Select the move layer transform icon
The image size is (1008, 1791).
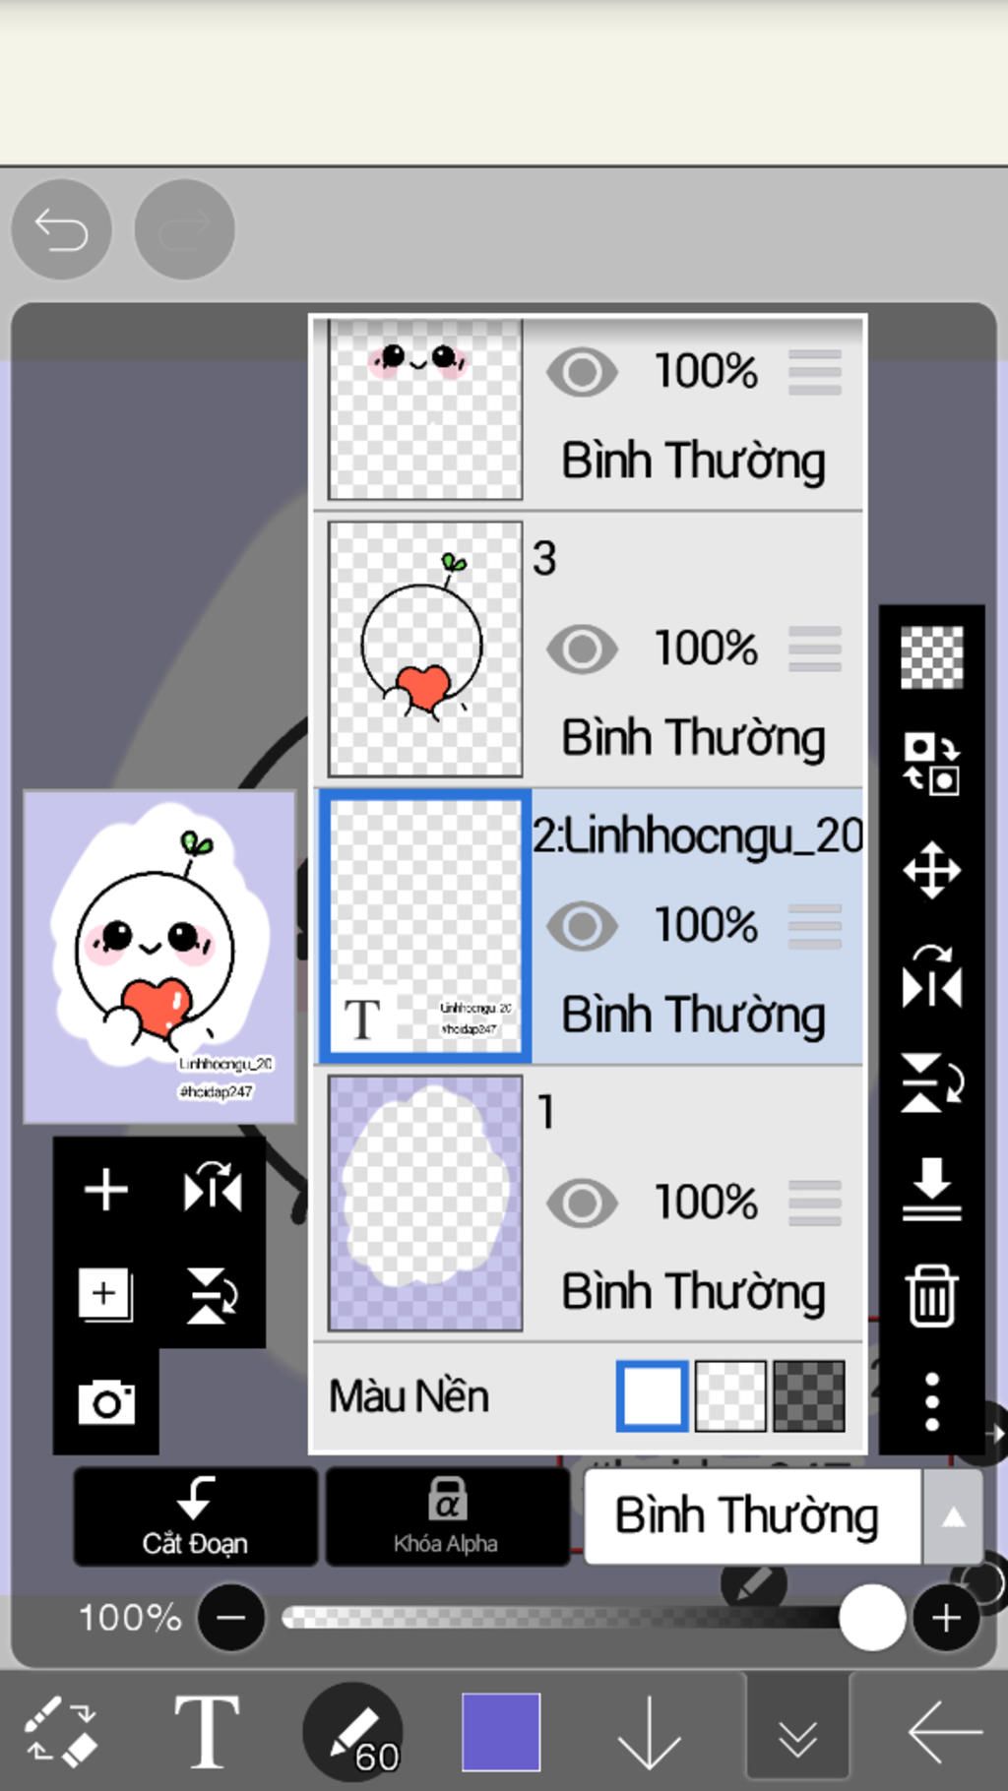[931, 870]
